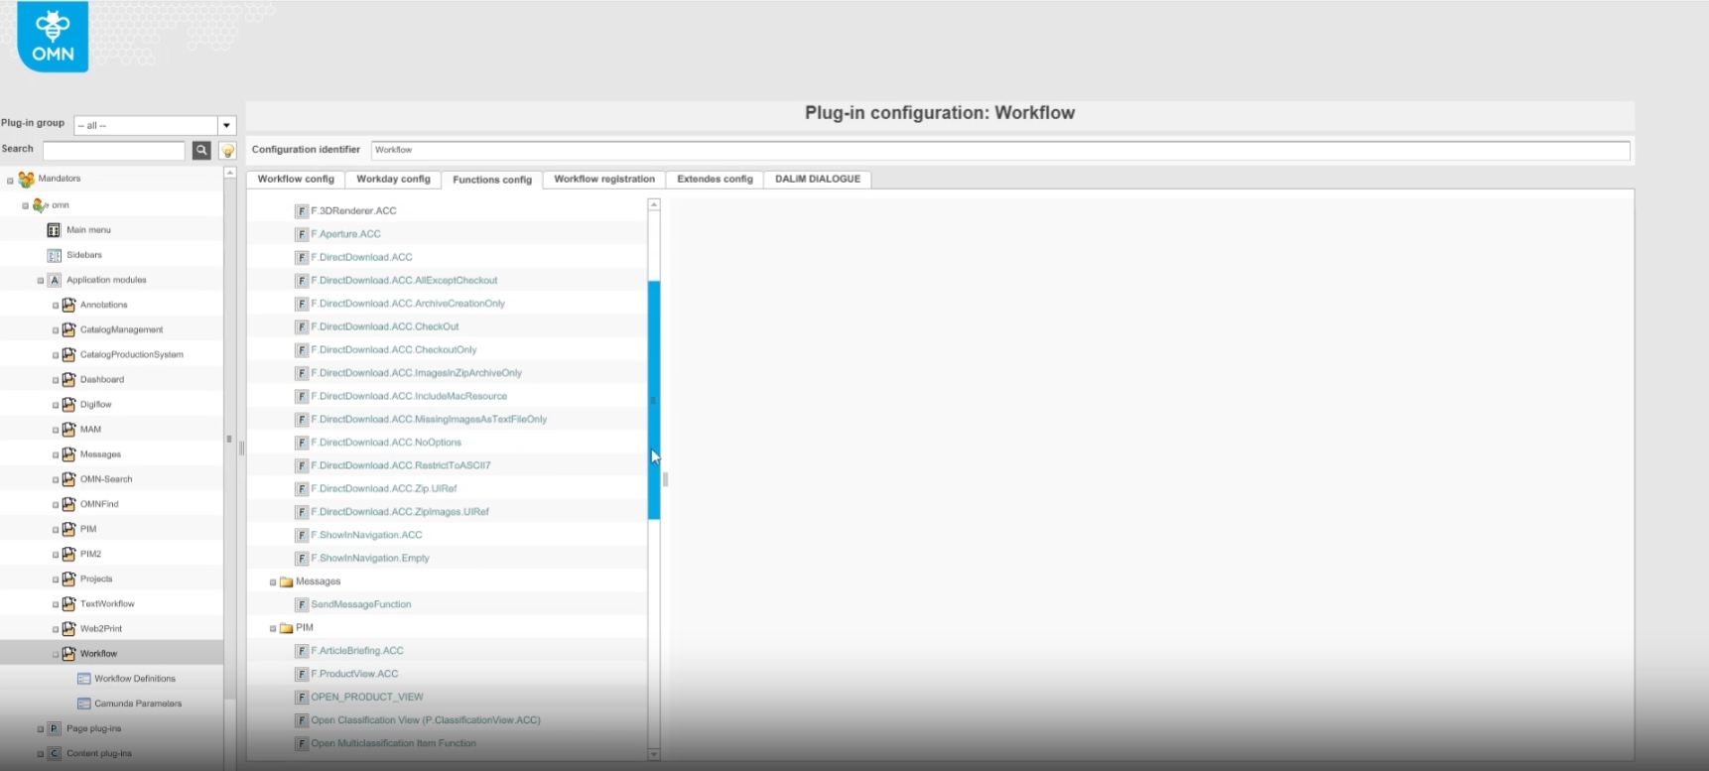This screenshot has width=1709, height=771.
Task: Click the OMN-Search module icon
Action: (x=68, y=478)
